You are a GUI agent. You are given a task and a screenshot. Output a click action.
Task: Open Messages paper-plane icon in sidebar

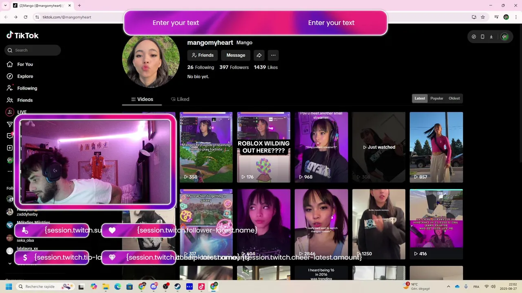(10, 124)
